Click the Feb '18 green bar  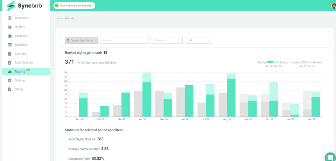pos(104,111)
